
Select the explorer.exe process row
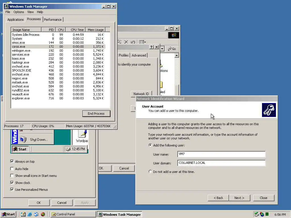[x=58, y=98]
